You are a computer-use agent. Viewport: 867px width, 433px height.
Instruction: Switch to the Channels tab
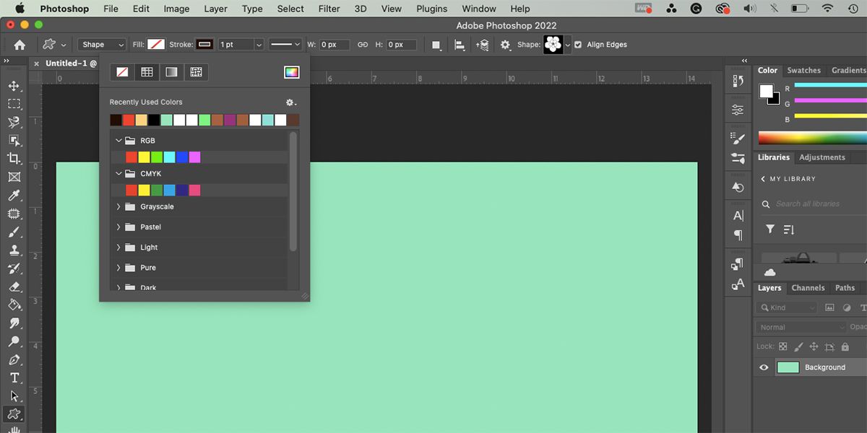807,287
